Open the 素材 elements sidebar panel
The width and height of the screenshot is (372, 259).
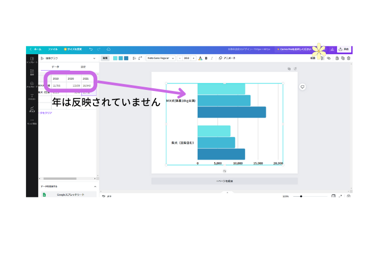[x=32, y=72]
